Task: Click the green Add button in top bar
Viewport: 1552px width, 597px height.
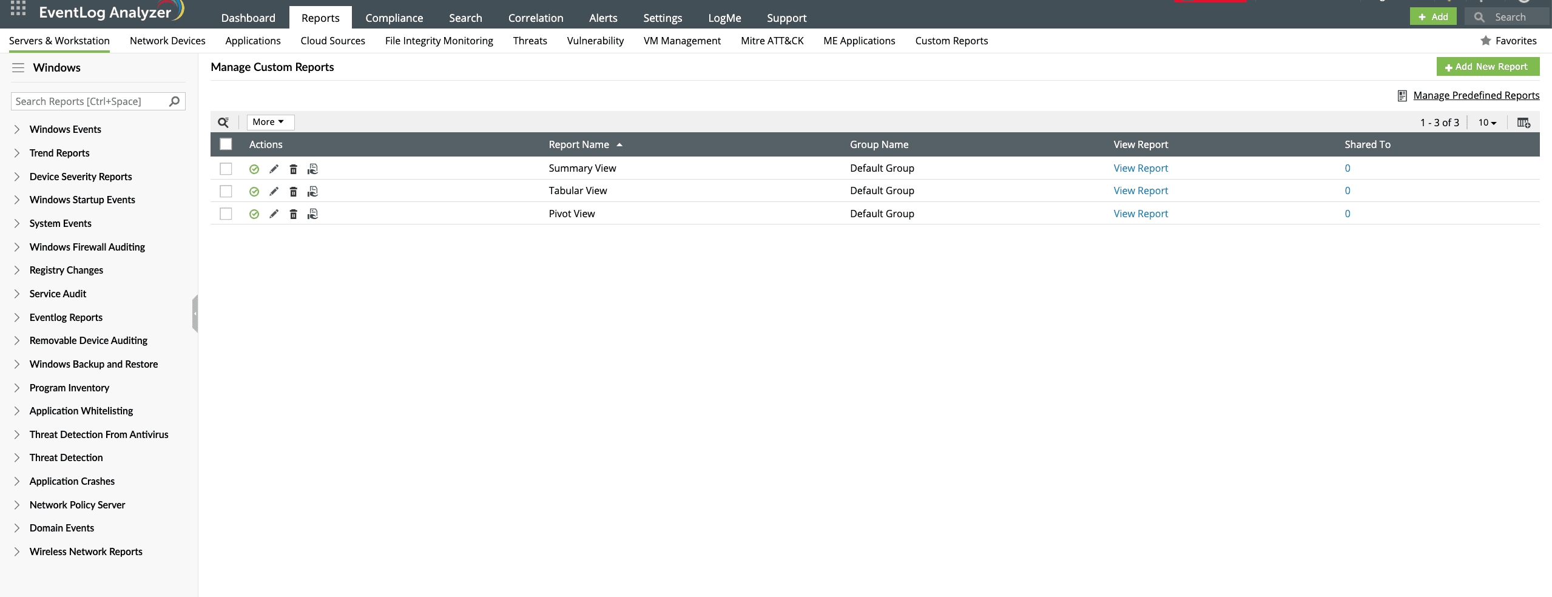Action: tap(1433, 17)
